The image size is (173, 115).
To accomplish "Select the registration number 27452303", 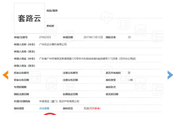I will click(x=45, y=37).
